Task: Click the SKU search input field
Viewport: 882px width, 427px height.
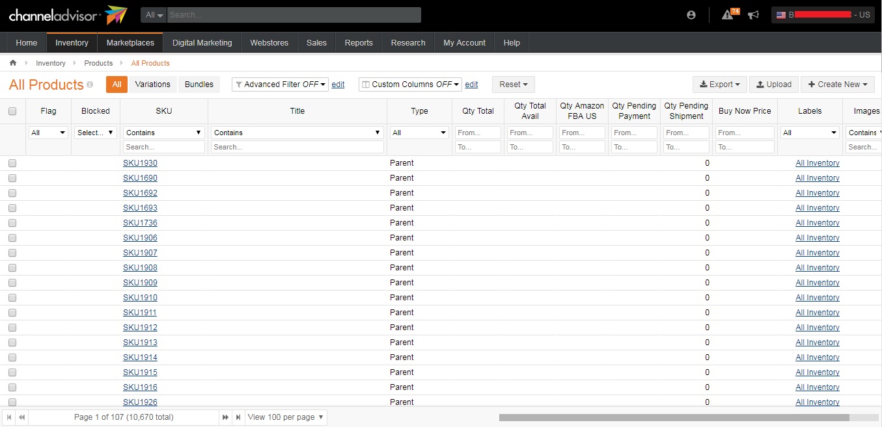Action: (164, 148)
